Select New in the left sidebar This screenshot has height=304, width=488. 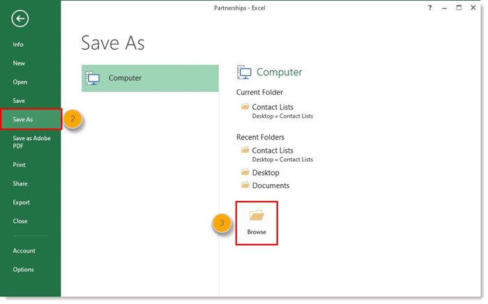pos(19,63)
